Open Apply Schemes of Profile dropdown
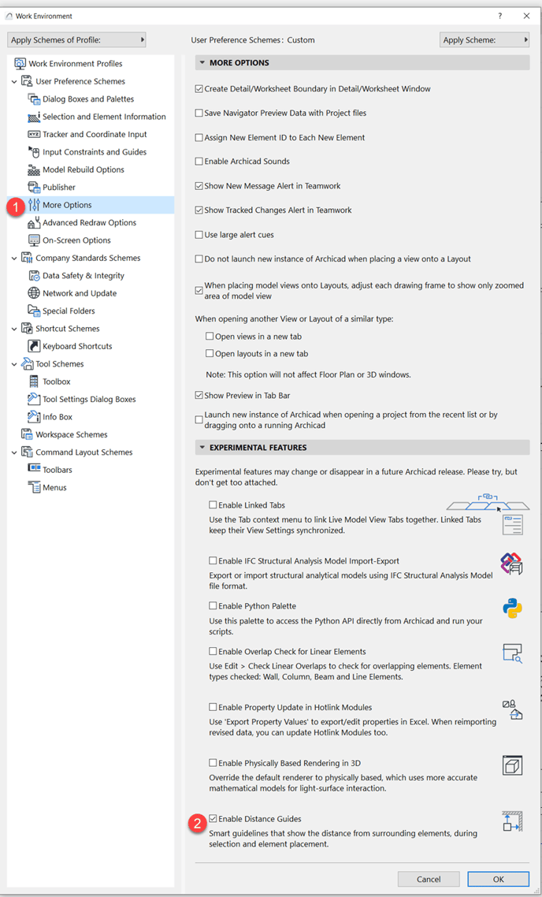This screenshot has width=542, height=897. click(x=76, y=40)
